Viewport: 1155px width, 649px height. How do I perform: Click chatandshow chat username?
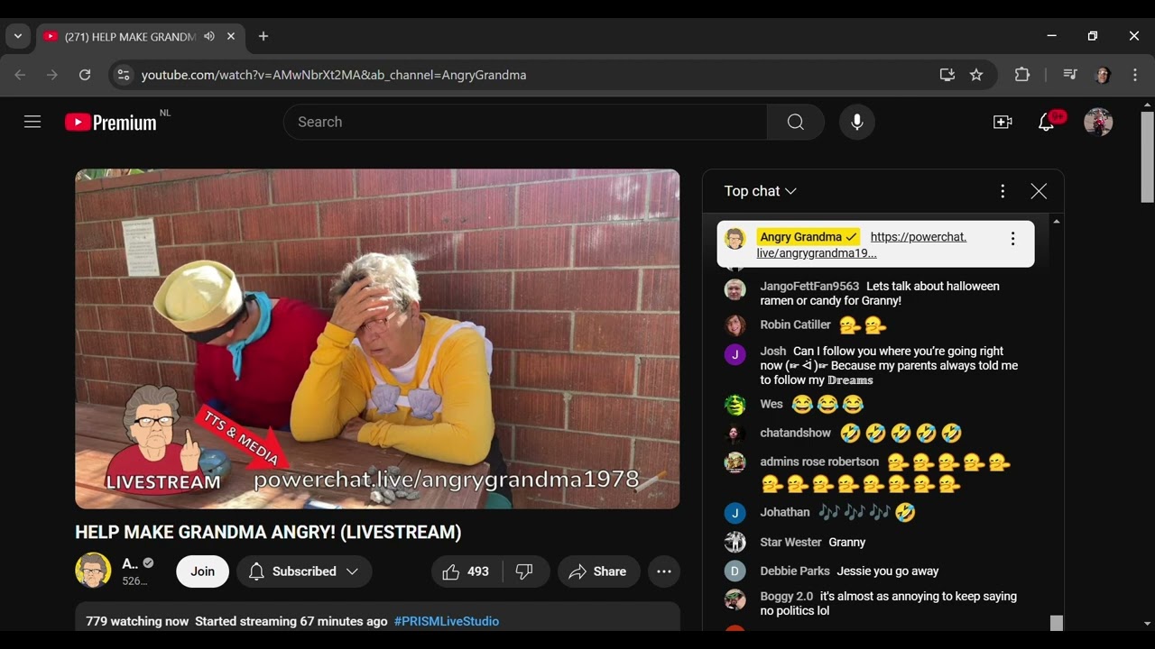(795, 433)
